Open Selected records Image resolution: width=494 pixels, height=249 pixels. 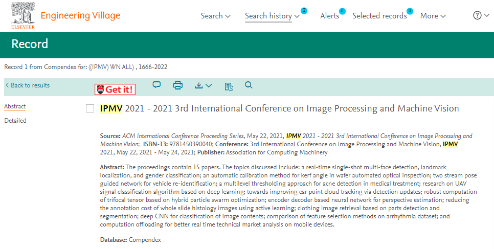click(379, 16)
